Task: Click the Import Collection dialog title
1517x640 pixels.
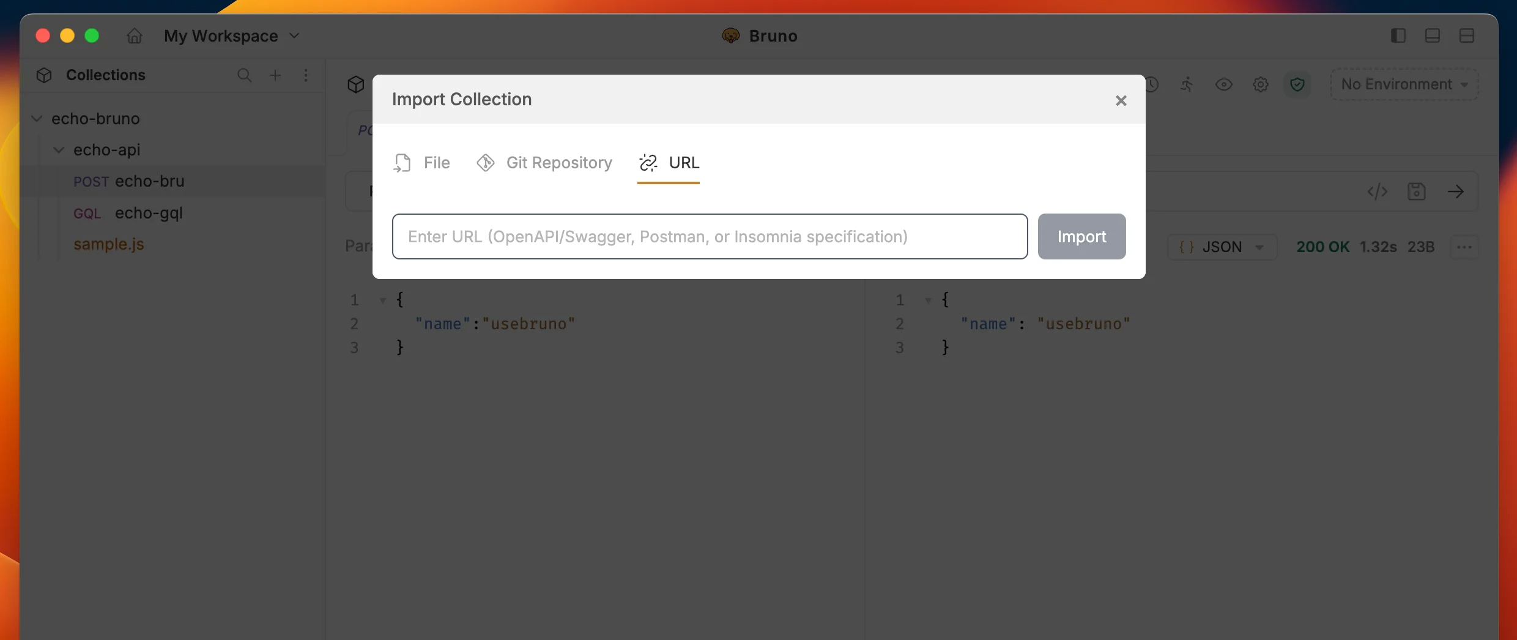Action: point(462,99)
